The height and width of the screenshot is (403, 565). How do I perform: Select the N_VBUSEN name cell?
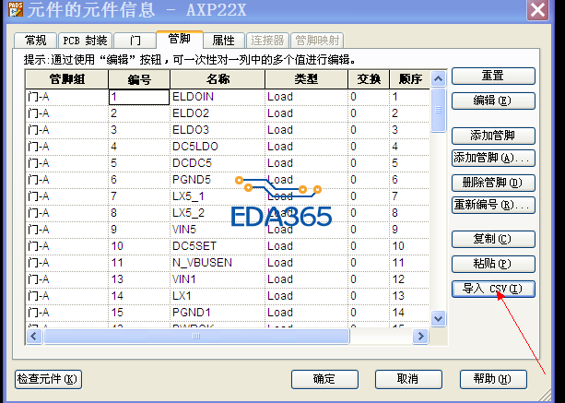pos(218,263)
